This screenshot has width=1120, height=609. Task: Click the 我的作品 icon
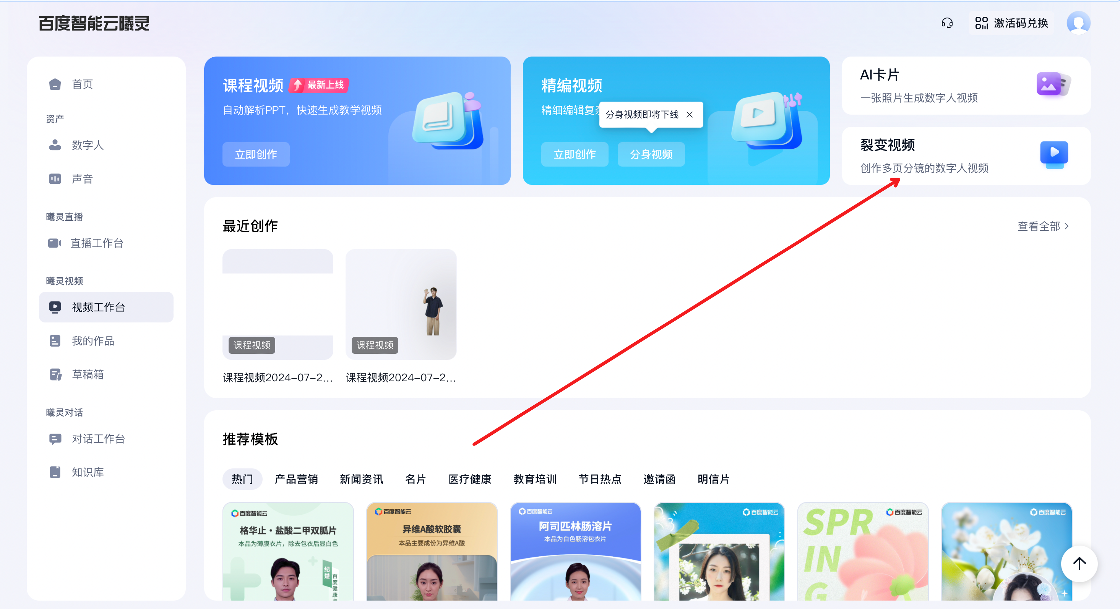tap(55, 341)
